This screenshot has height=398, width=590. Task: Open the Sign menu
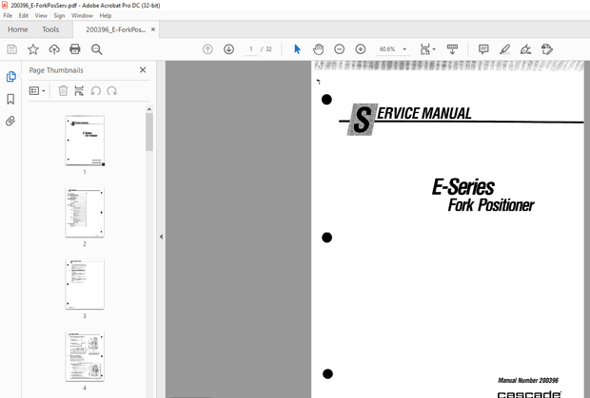click(59, 15)
